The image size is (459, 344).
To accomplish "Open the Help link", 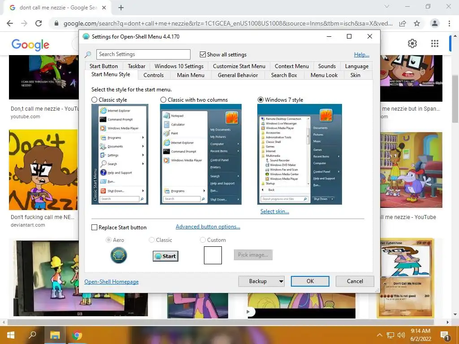I will (x=362, y=54).
